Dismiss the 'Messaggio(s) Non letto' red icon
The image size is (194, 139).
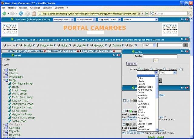click(45, 51)
